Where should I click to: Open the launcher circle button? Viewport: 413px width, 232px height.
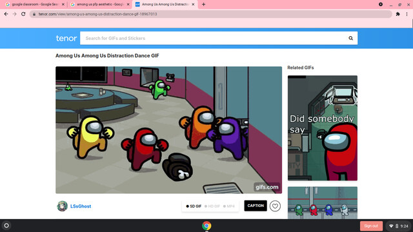point(6,226)
